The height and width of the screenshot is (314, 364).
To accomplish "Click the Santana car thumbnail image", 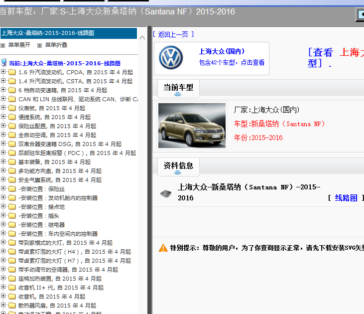I will [x=192, y=126].
